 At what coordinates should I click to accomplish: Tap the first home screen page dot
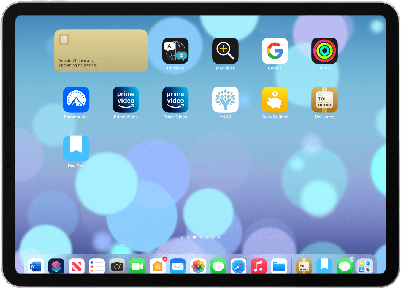tap(182, 237)
